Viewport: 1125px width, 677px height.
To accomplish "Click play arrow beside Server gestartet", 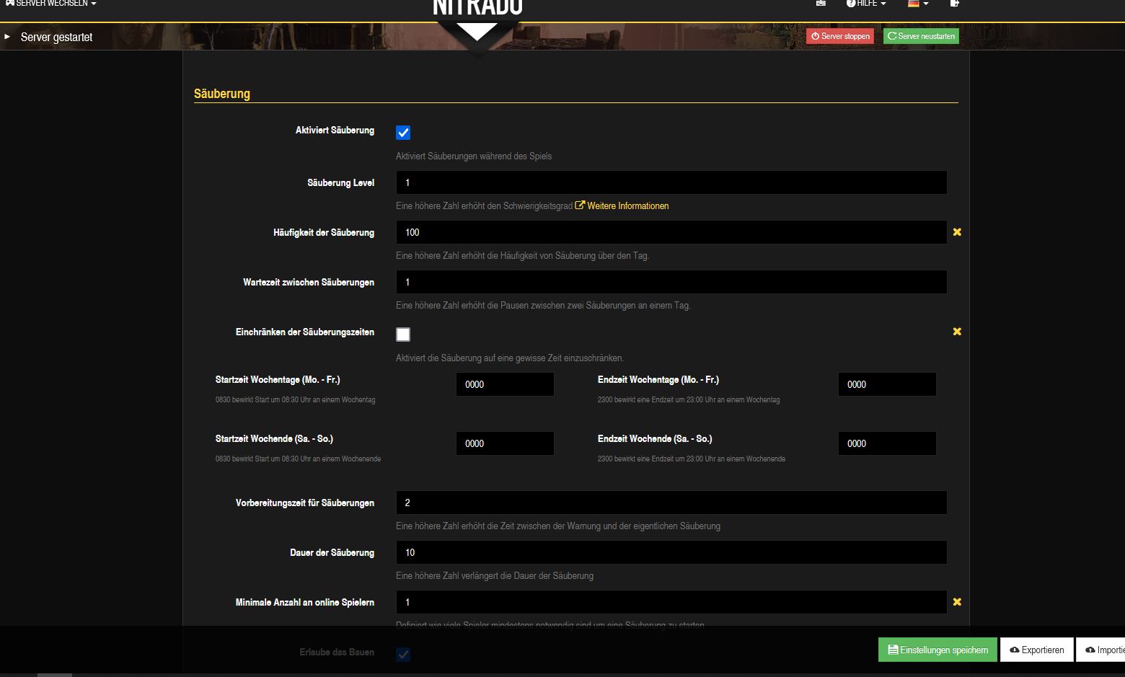I will (7, 37).
